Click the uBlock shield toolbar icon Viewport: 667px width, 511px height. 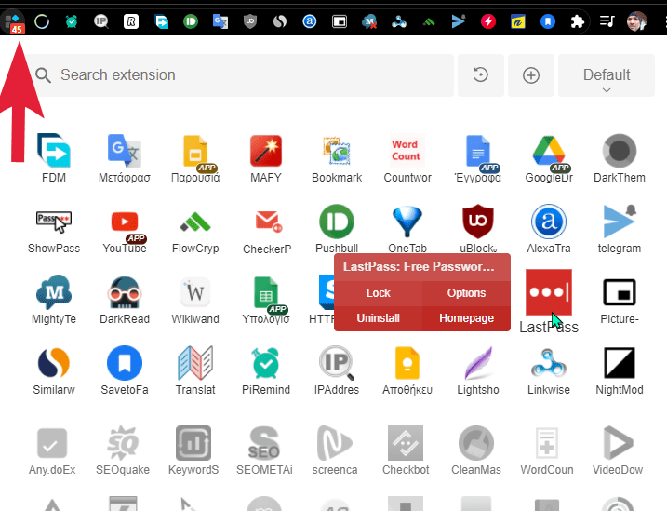point(250,21)
